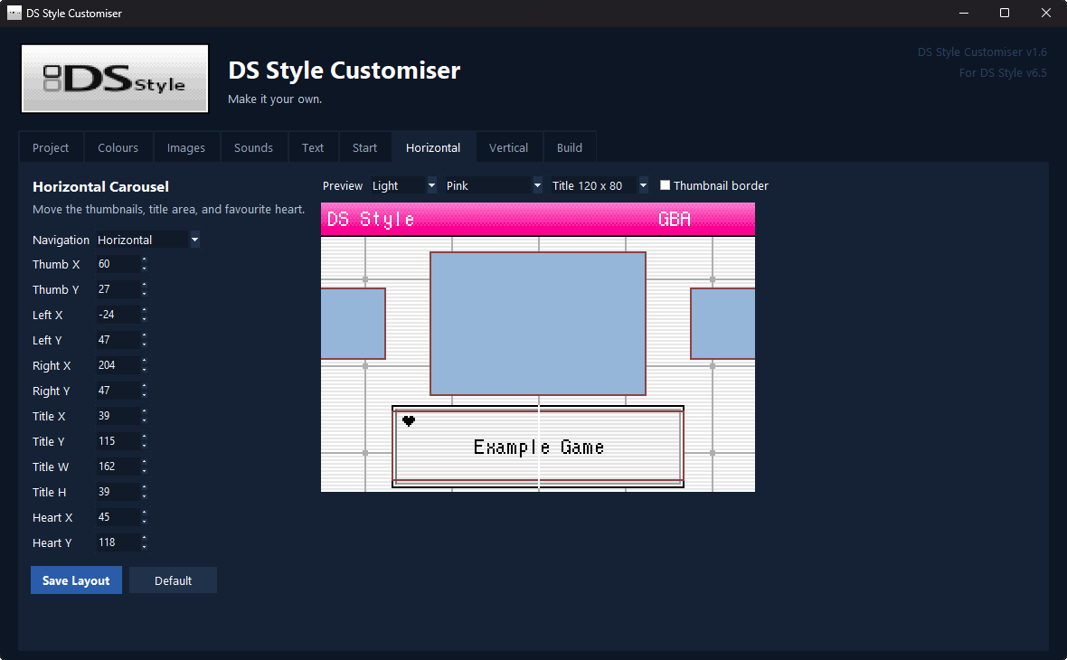This screenshot has width=1067, height=660.
Task: Click the Right X value field
Action: [118, 365]
